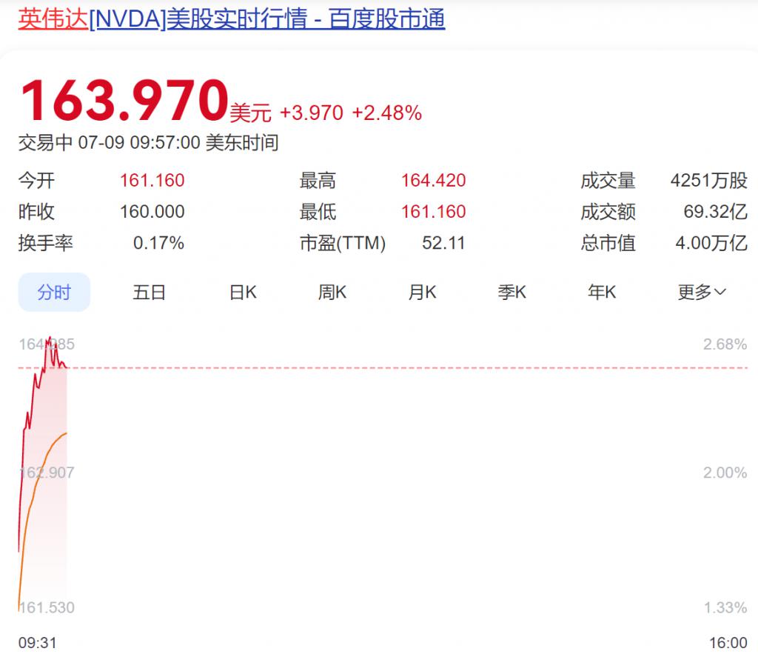Click the 16:00 time axis label

(728, 643)
